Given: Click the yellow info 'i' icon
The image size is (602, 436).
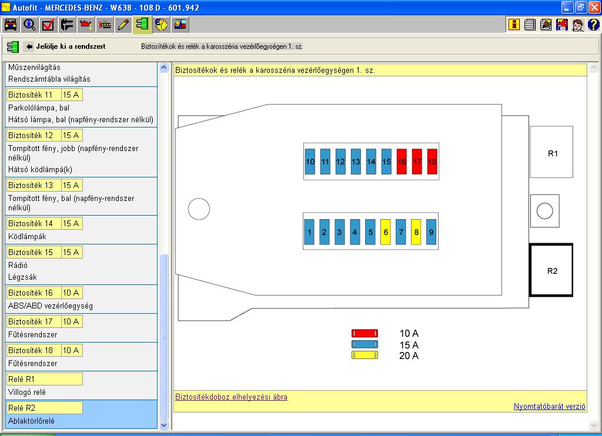Looking at the screenshot, I should point(514,25).
